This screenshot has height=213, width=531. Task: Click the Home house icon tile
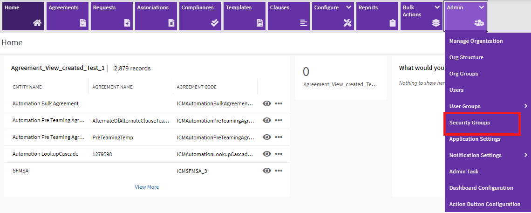[37, 23]
